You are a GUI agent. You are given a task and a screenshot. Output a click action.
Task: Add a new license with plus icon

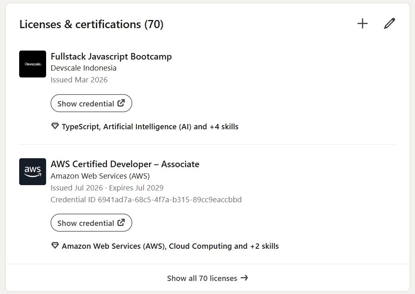click(362, 24)
